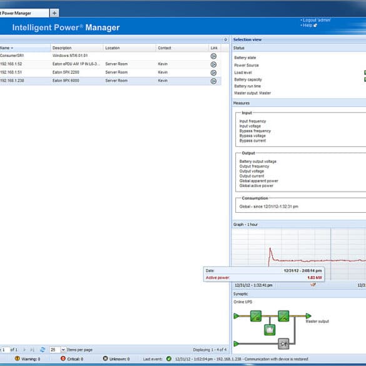The image size is (366, 366).
Task: Click the settings gear above the Link column
Action: [225, 39]
